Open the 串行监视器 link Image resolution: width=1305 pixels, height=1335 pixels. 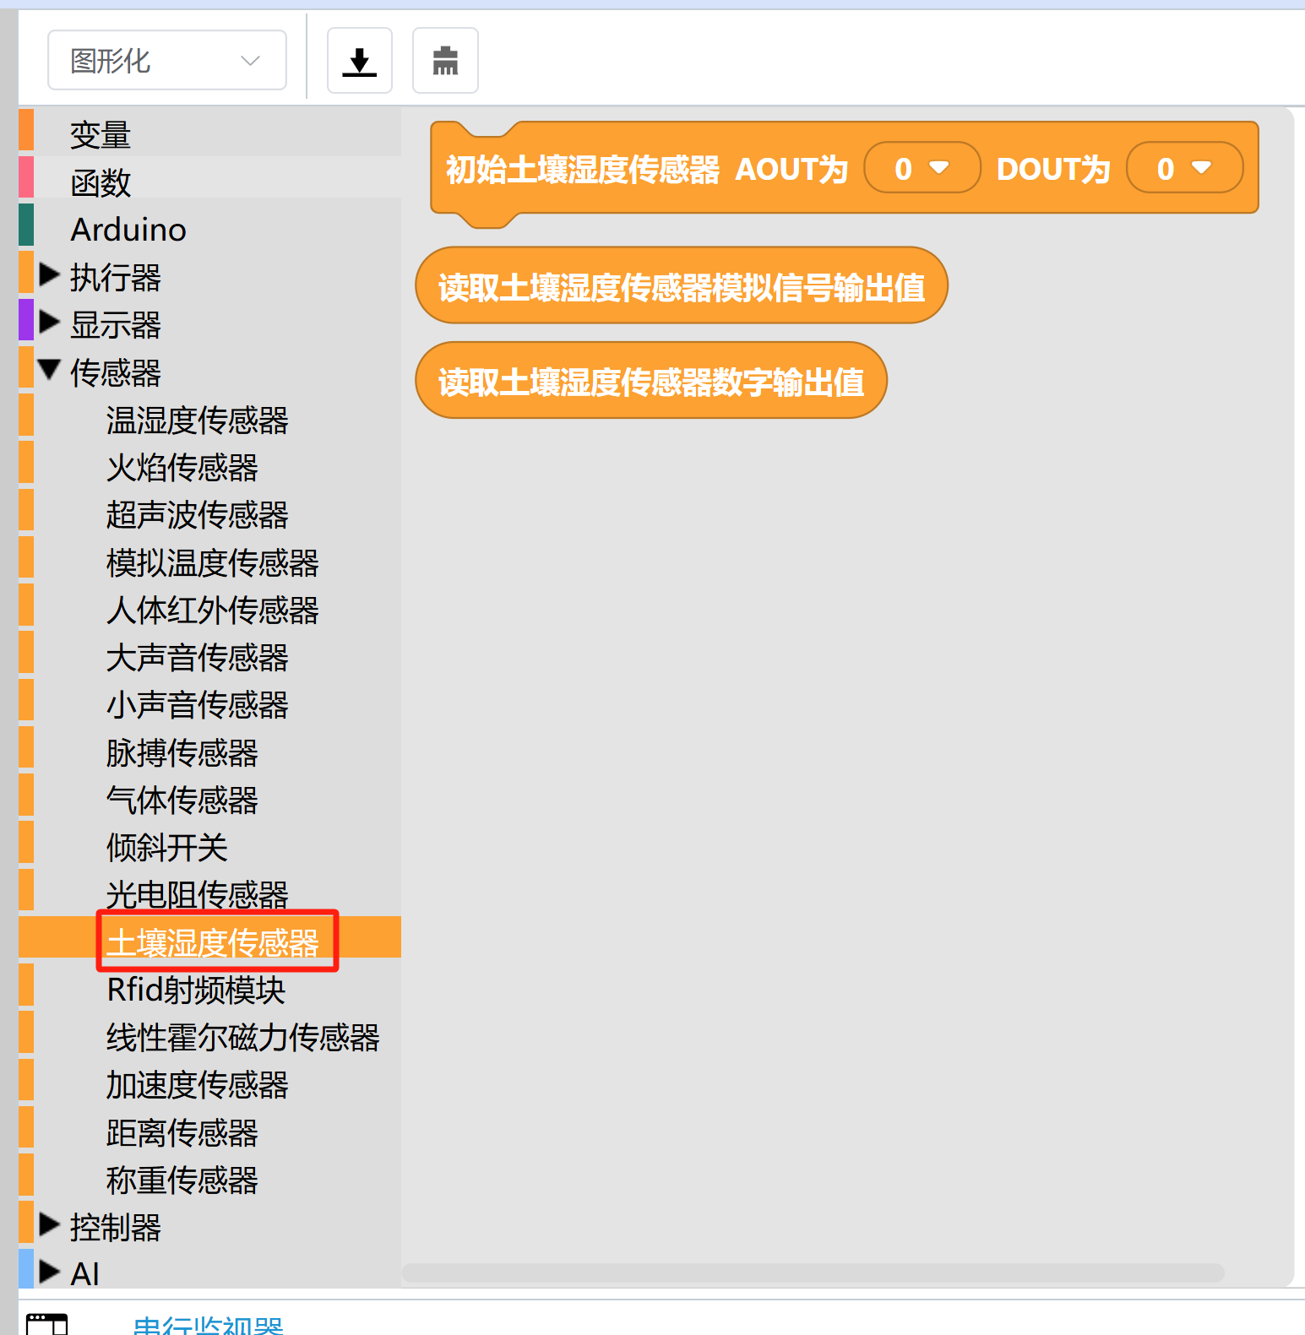208,1325
